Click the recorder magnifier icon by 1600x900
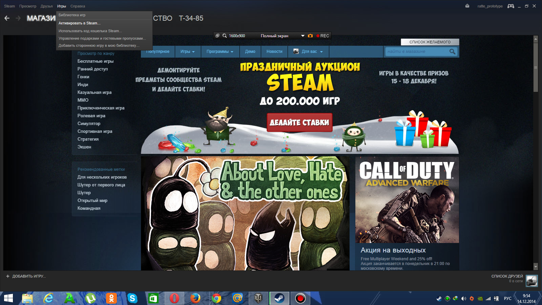The width and height of the screenshot is (542, 305). pyautogui.click(x=225, y=36)
